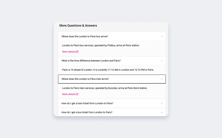This screenshot has height=138, width=222.
Task: Open More details link for FlixBus answer
Action: tap(69, 52)
